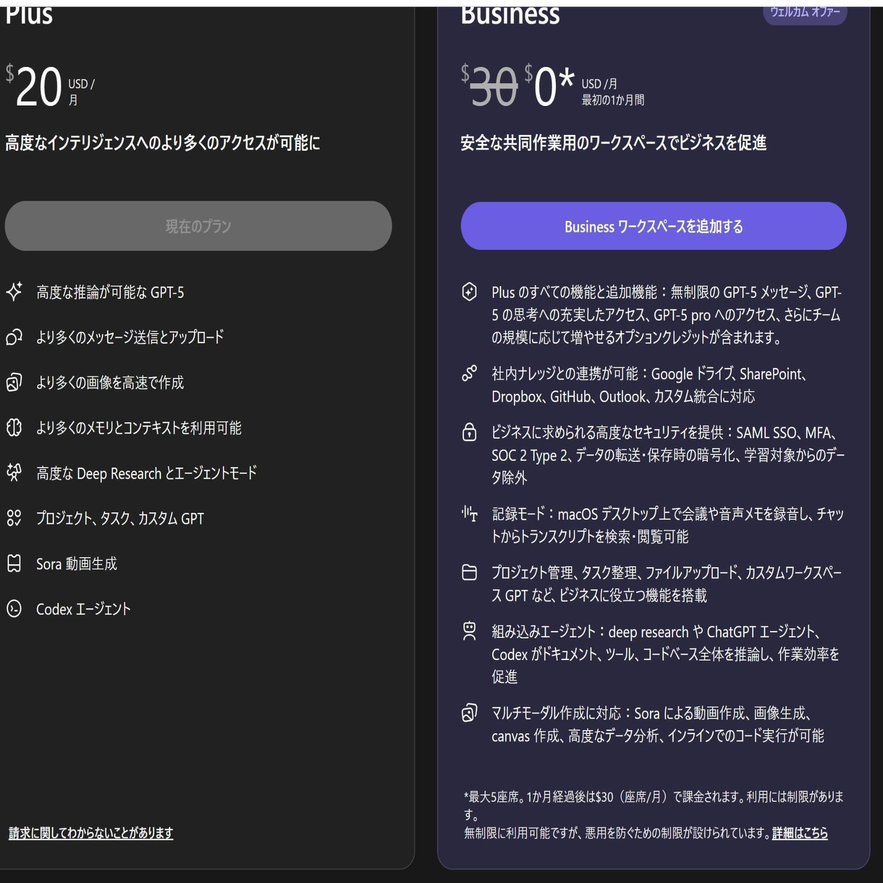Viewport: 883px width, 883px height.
Task: Click the record mode waveform icon
Action: tap(469, 513)
